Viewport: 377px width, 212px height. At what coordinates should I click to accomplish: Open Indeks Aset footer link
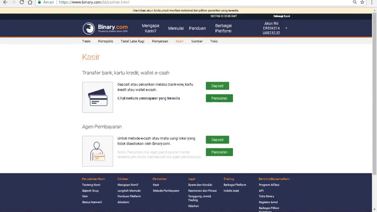tap(231, 191)
